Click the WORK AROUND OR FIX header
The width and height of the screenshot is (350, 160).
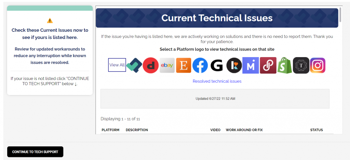244,130
